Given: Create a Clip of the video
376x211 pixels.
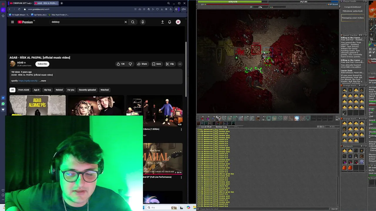Looking at the screenshot, I should tap(170, 64).
